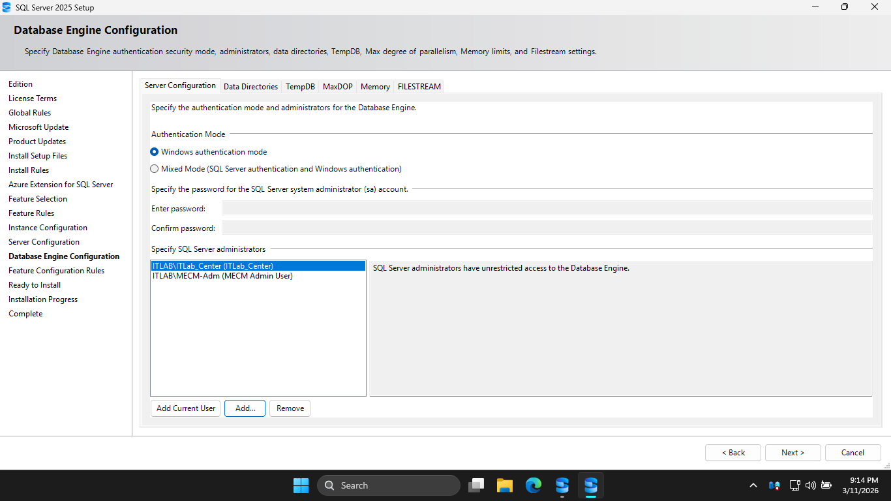This screenshot has height=501, width=891.
Task: Click Next to continue setup
Action: point(793,453)
